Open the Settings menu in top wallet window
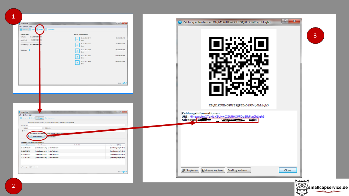349x196 pixels. [25, 26]
